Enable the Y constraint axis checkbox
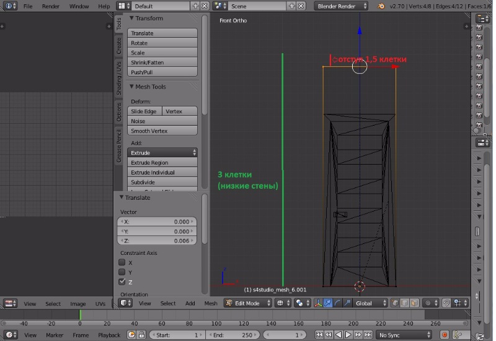496x341 pixels. click(x=122, y=272)
